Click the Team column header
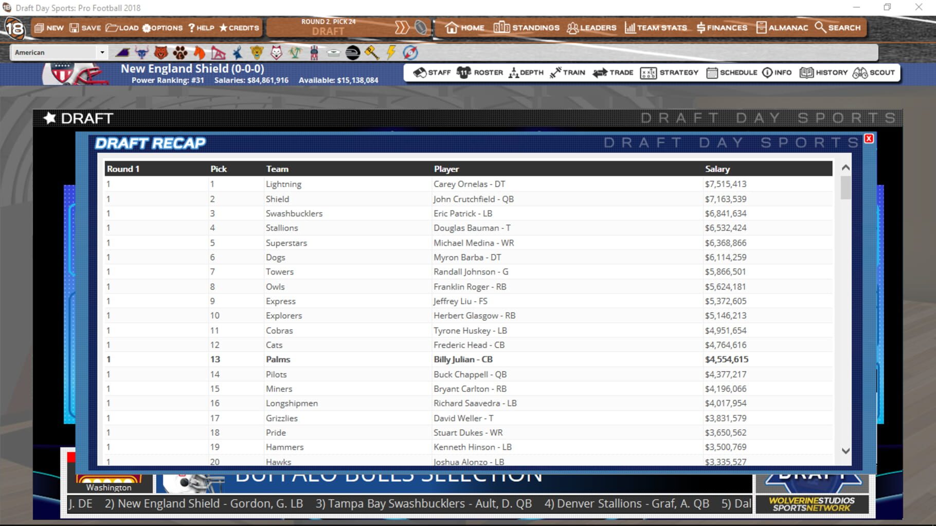936x526 pixels. pos(277,169)
